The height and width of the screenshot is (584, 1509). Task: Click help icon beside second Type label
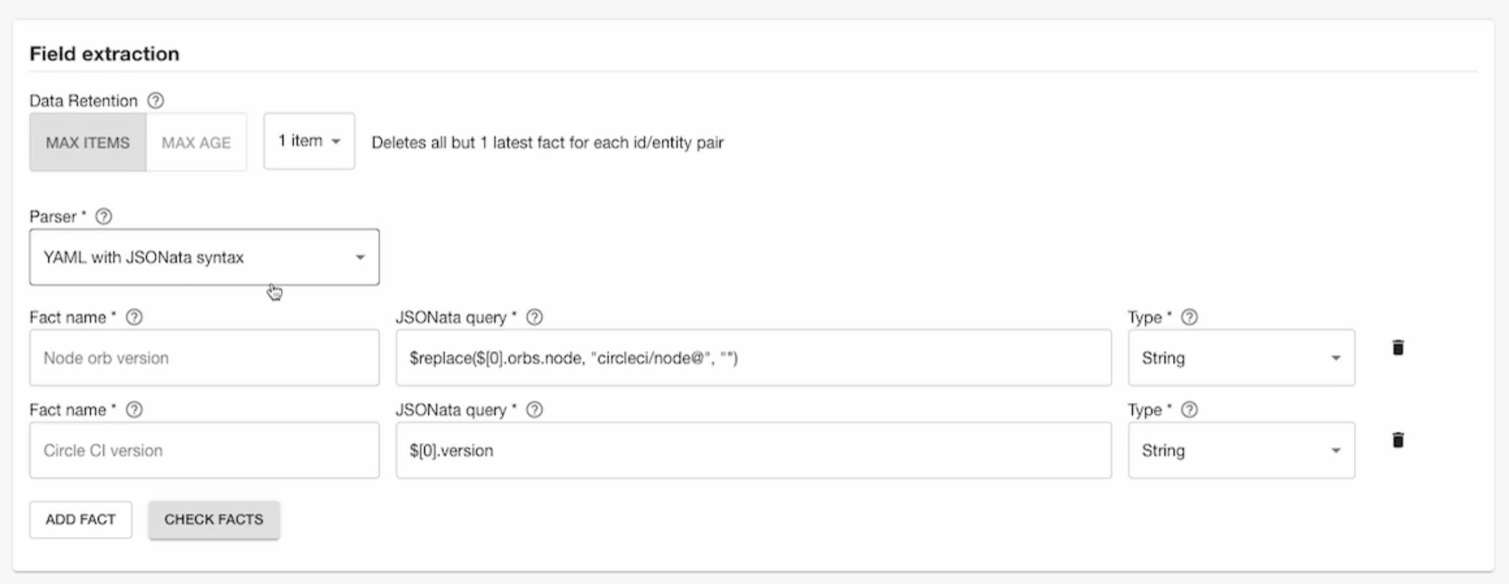click(x=1189, y=410)
